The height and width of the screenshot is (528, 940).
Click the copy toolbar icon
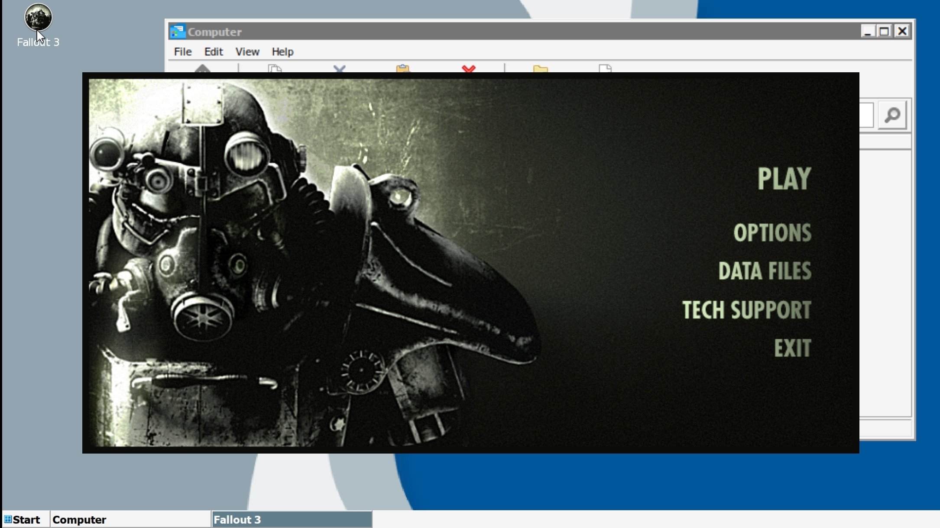click(275, 68)
